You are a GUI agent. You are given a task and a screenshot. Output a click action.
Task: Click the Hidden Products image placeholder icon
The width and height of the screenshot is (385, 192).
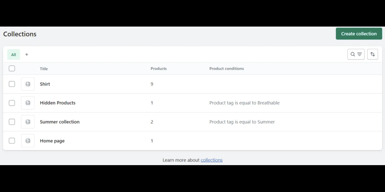[28, 103]
